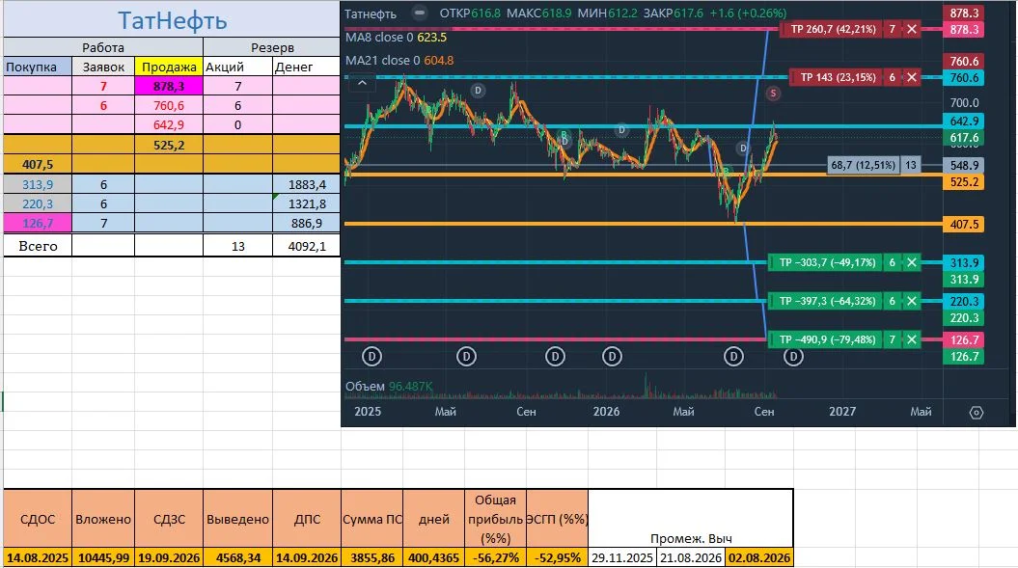Image resolution: width=1018 pixels, height=568 pixels.
Task: Select the magenta cell with 126,7
Action: click(x=38, y=224)
